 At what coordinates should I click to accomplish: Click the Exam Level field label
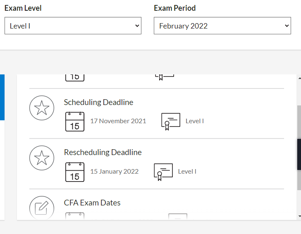(23, 8)
